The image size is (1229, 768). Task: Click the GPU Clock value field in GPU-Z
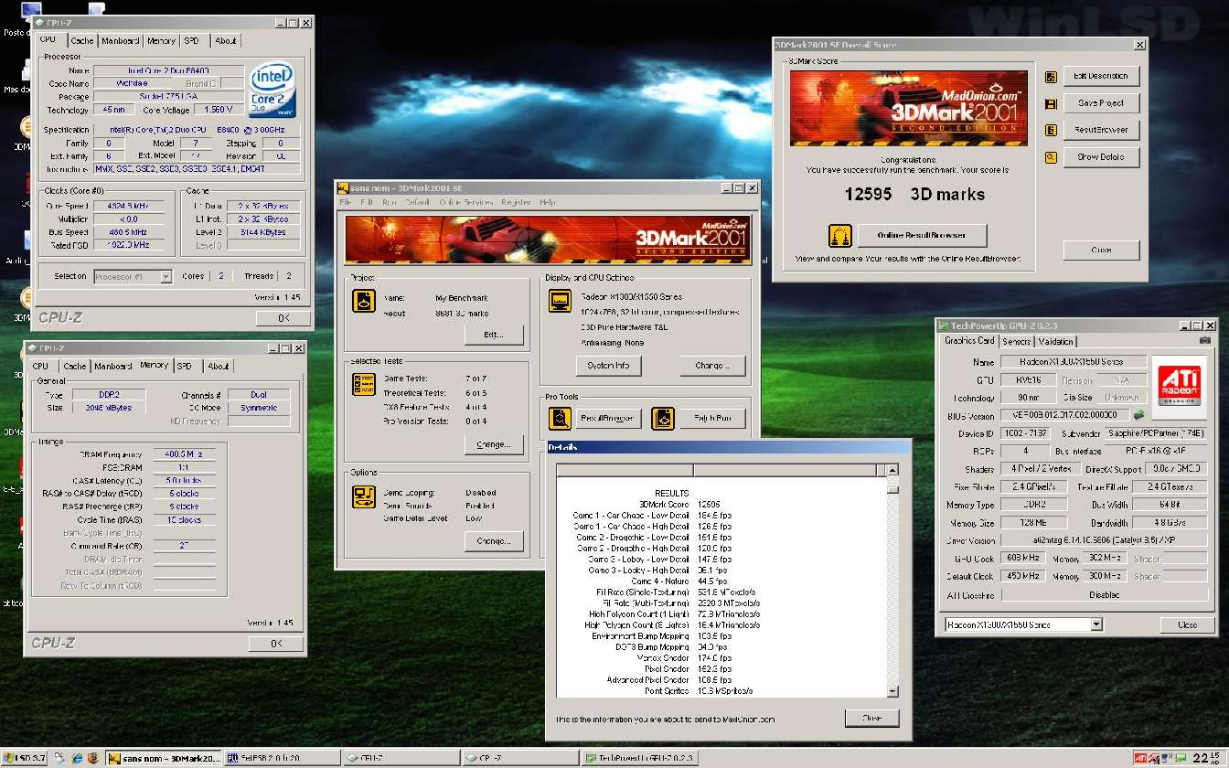click(1021, 559)
